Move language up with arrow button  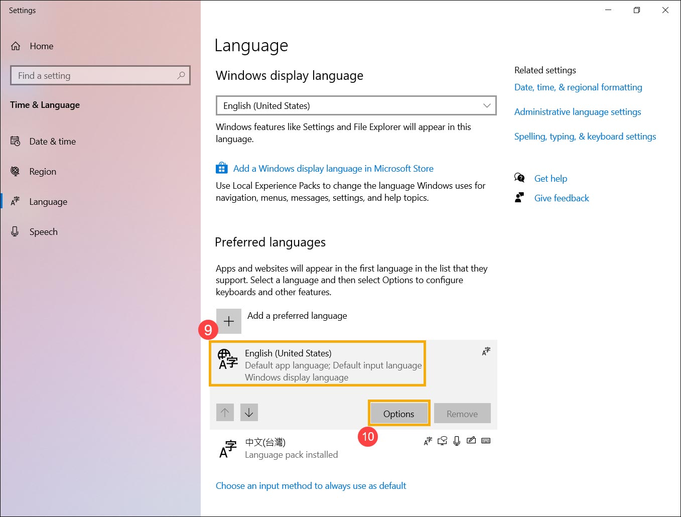pos(225,413)
